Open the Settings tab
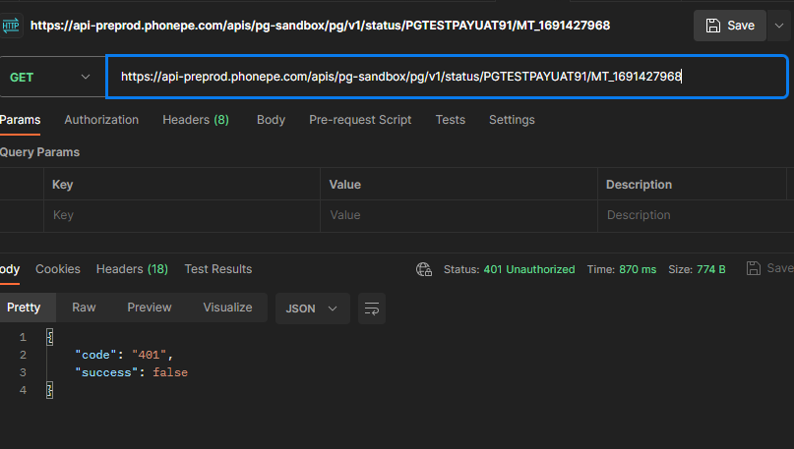Image resolution: width=794 pixels, height=449 pixels. click(x=512, y=120)
